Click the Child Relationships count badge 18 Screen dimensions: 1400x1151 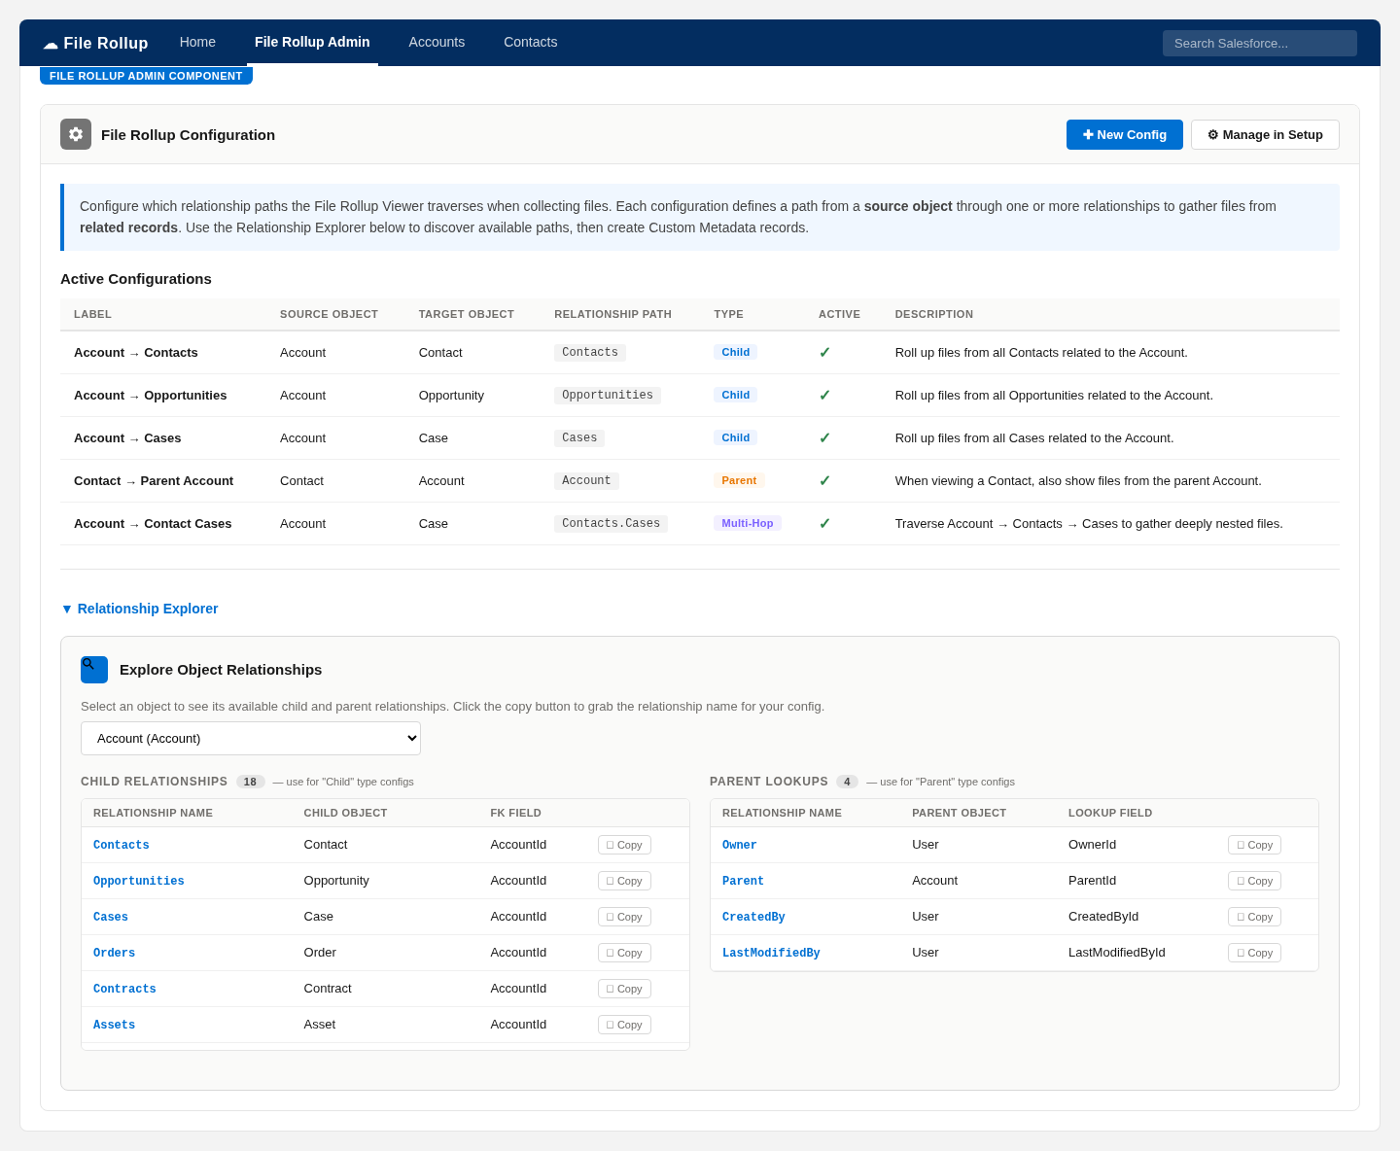pos(250,782)
